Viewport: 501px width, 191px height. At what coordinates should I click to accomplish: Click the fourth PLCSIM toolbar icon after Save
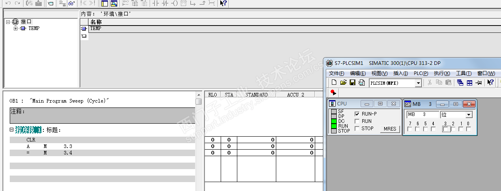point(361,83)
